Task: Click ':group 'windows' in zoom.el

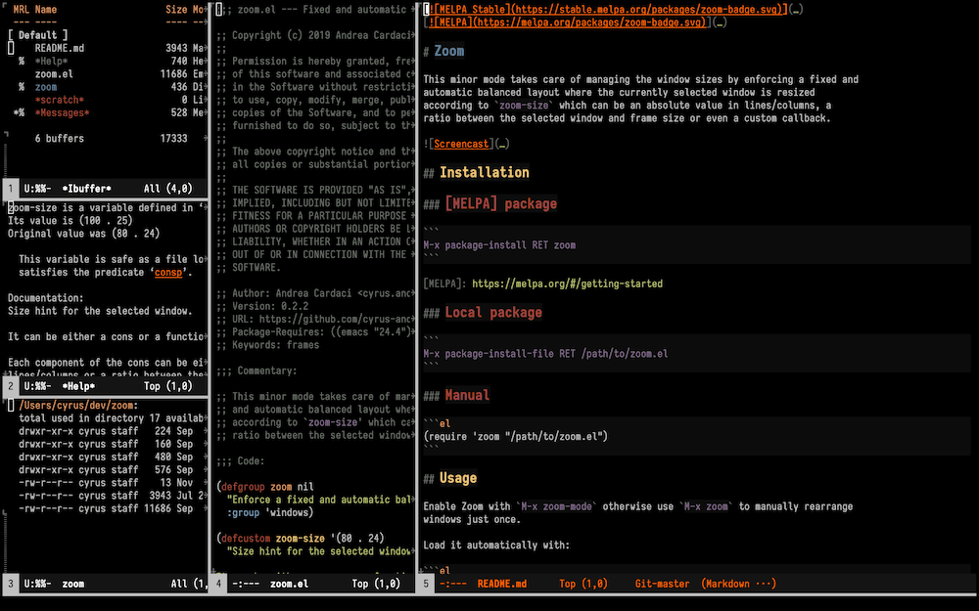Action: pos(270,512)
